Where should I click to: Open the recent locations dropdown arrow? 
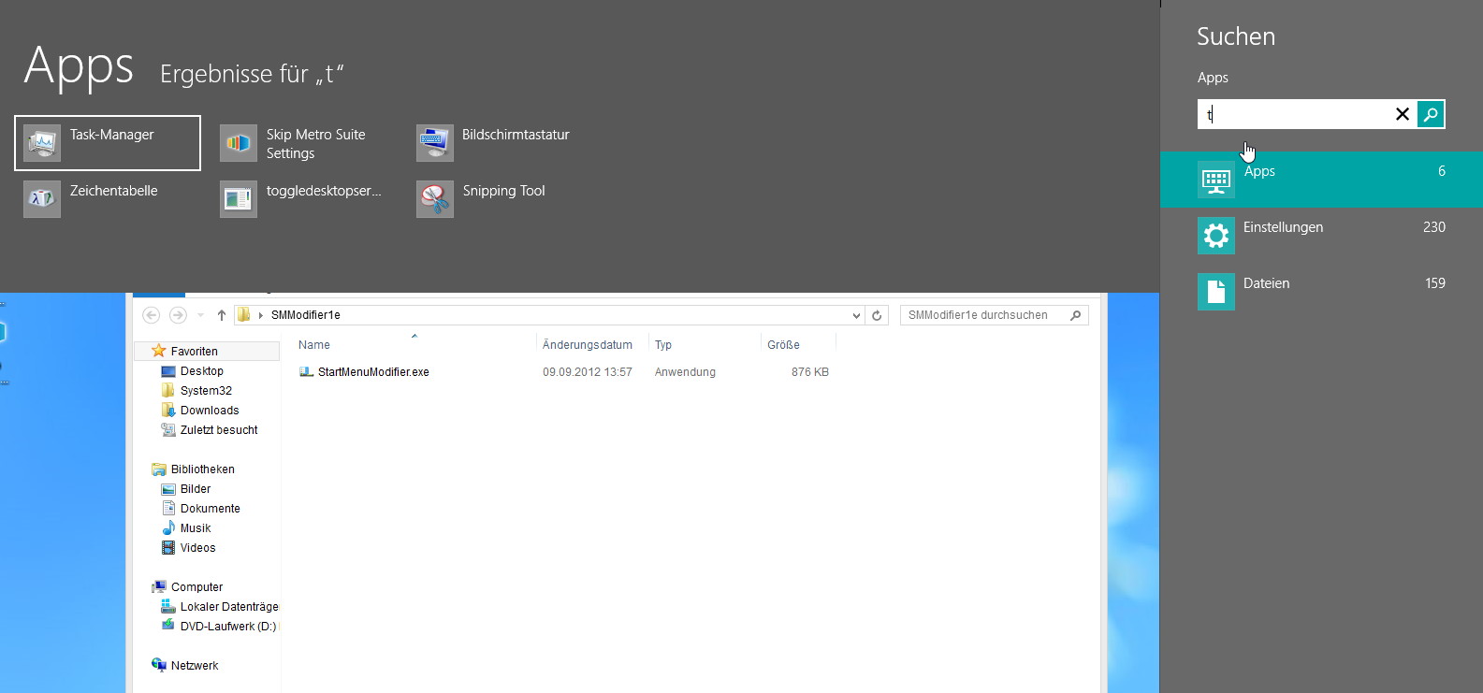click(x=200, y=316)
